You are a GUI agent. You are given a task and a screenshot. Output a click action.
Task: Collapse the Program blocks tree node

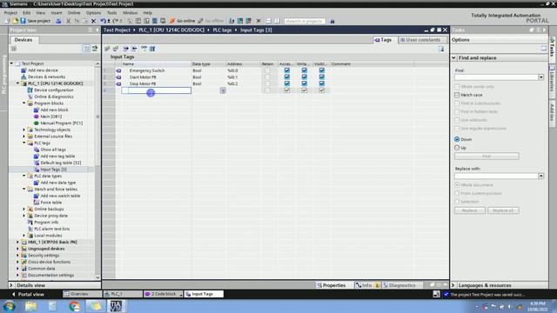(x=24, y=103)
